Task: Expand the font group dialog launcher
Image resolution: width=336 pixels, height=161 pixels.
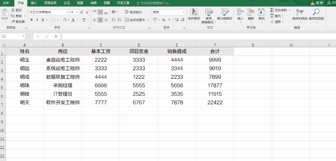Action: pyautogui.click(x=89, y=28)
